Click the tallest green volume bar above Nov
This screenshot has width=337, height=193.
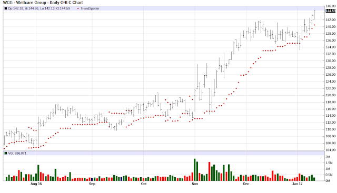(195, 170)
